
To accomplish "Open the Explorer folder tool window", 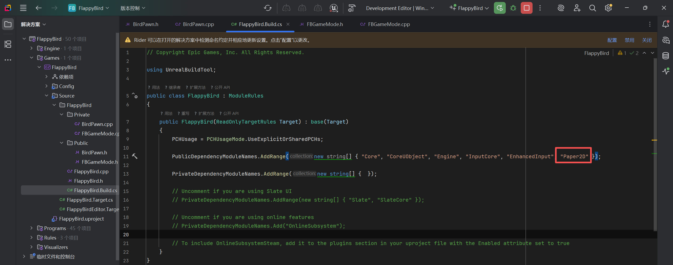I will pos(8,24).
